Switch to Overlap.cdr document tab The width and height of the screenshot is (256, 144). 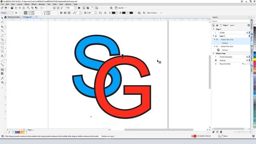point(28,17)
